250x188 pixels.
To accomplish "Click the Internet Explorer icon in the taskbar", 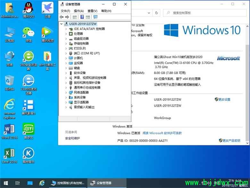I will (42, 183).
